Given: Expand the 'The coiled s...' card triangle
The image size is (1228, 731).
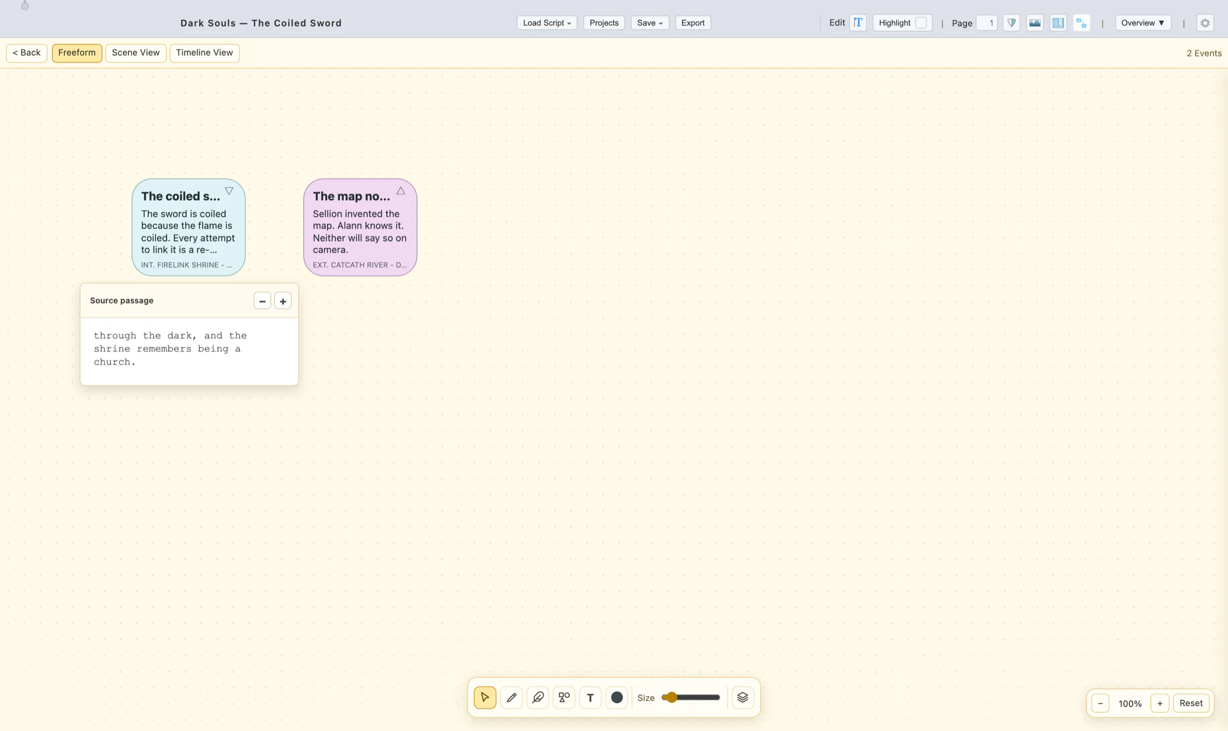Looking at the screenshot, I should click(229, 191).
